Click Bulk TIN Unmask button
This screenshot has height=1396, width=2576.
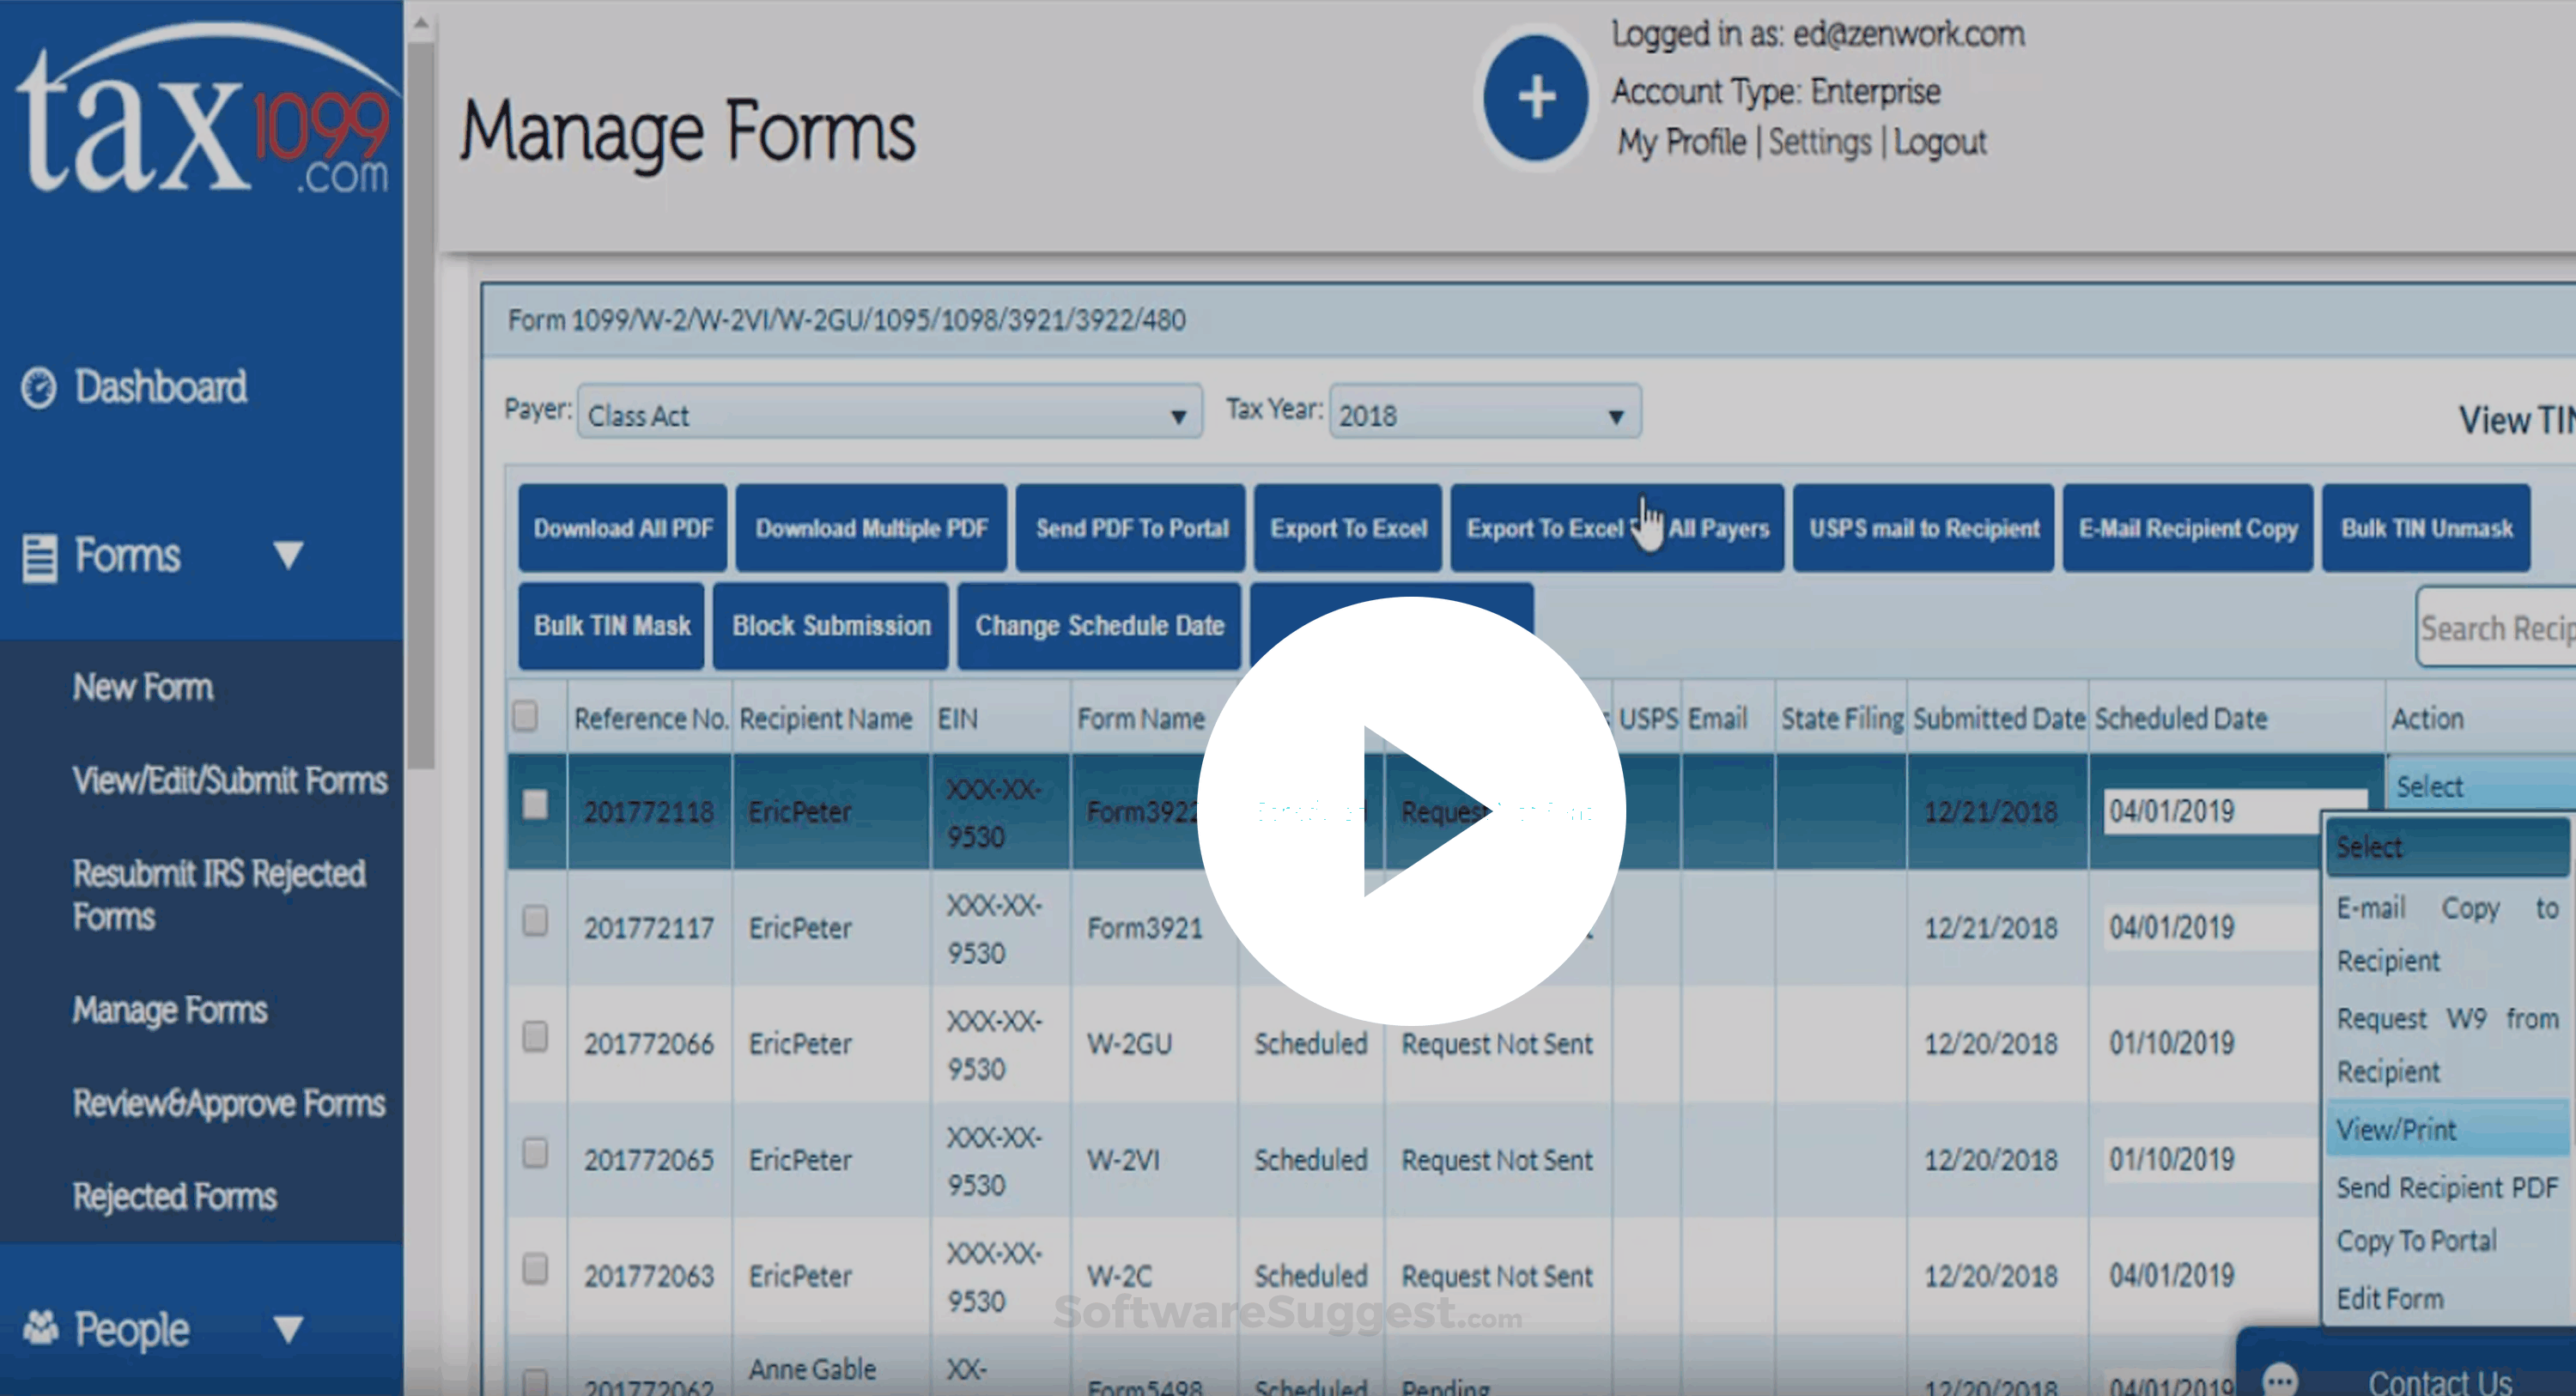(x=2426, y=528)
